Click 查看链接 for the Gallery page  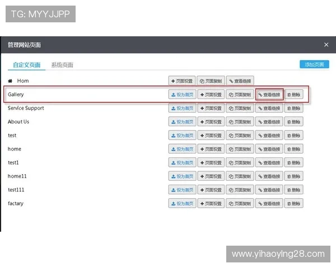tap(269, 95)
